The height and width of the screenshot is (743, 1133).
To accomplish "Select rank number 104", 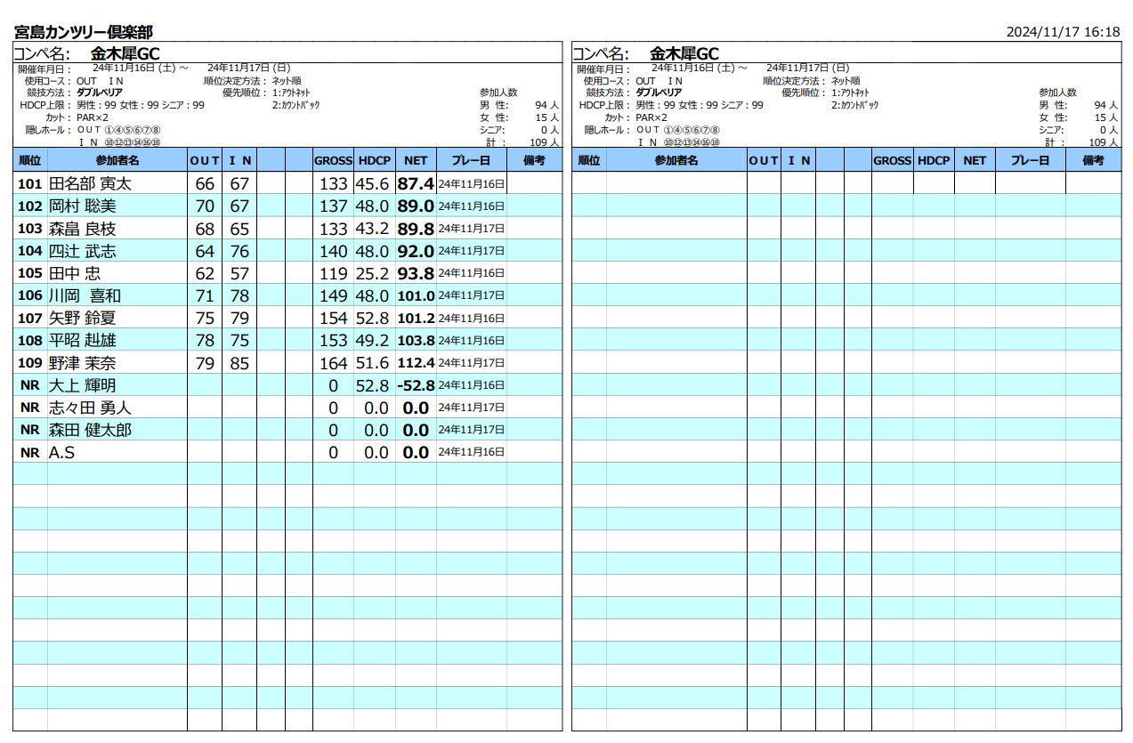I will coord(30,251).
